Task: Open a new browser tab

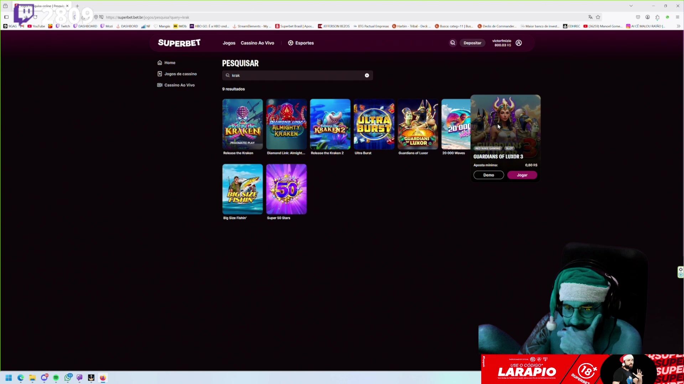Action: 77,6
